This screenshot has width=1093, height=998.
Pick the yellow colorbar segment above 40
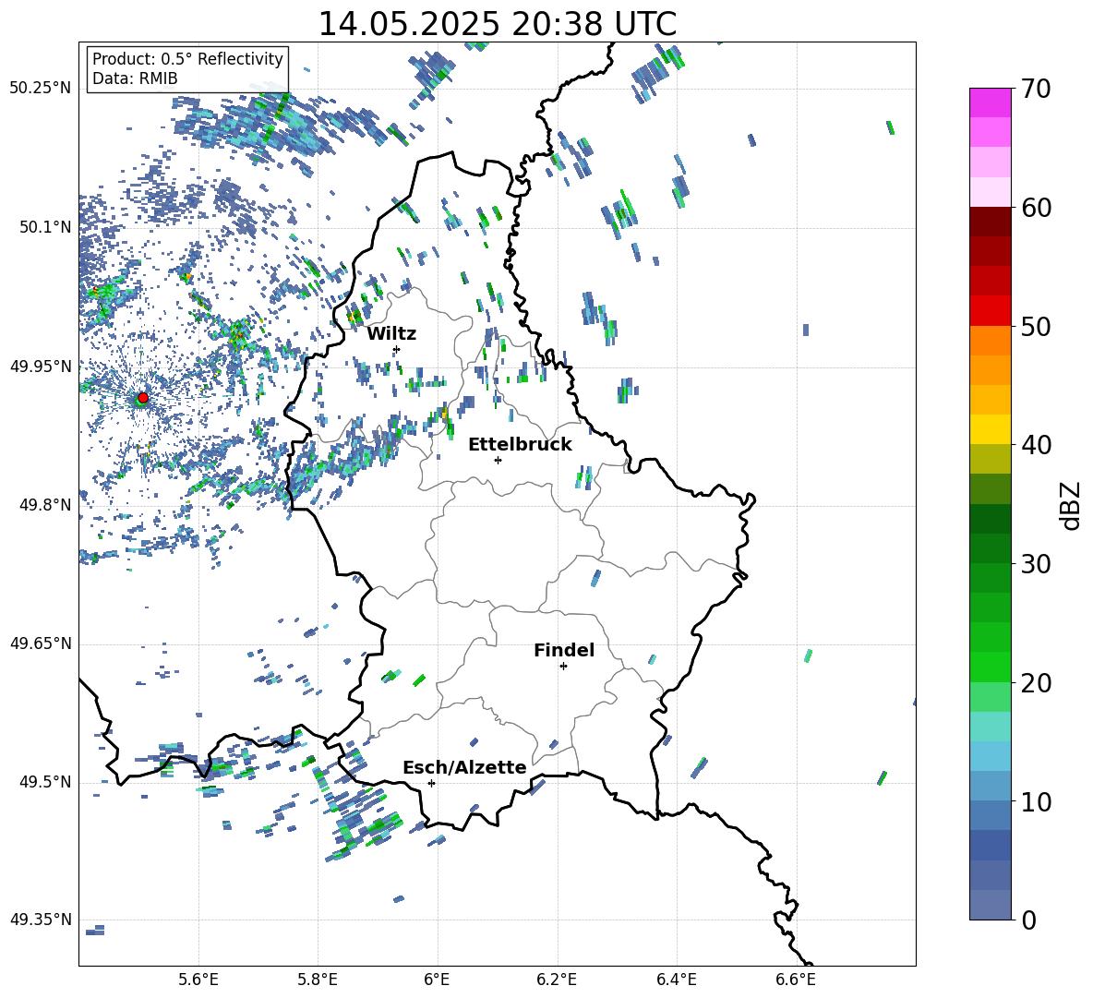point(991,429)
